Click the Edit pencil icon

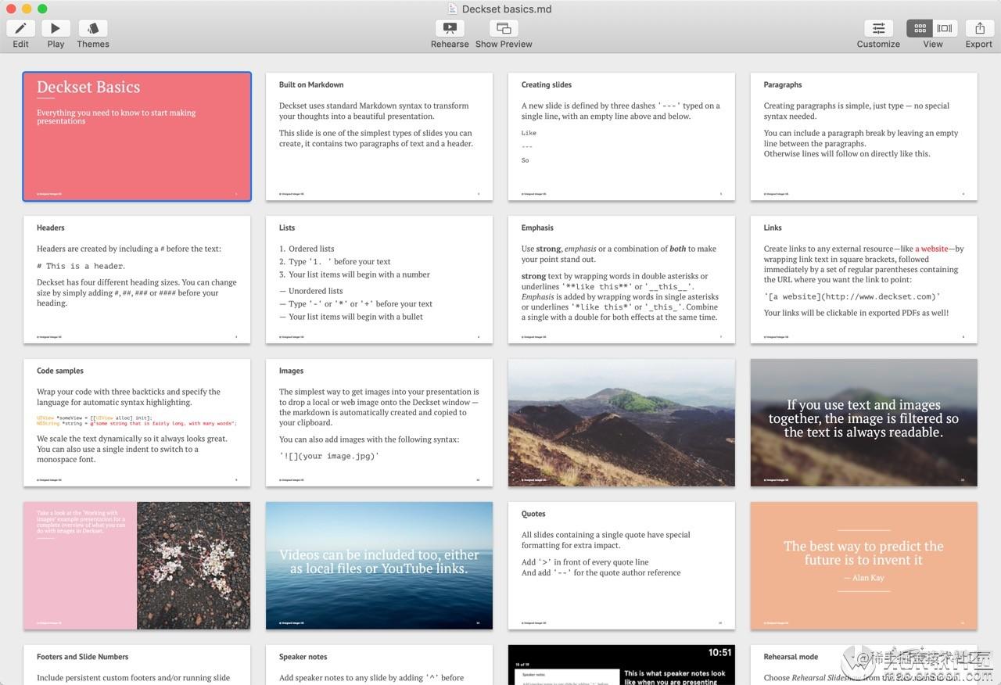point(20,28)
